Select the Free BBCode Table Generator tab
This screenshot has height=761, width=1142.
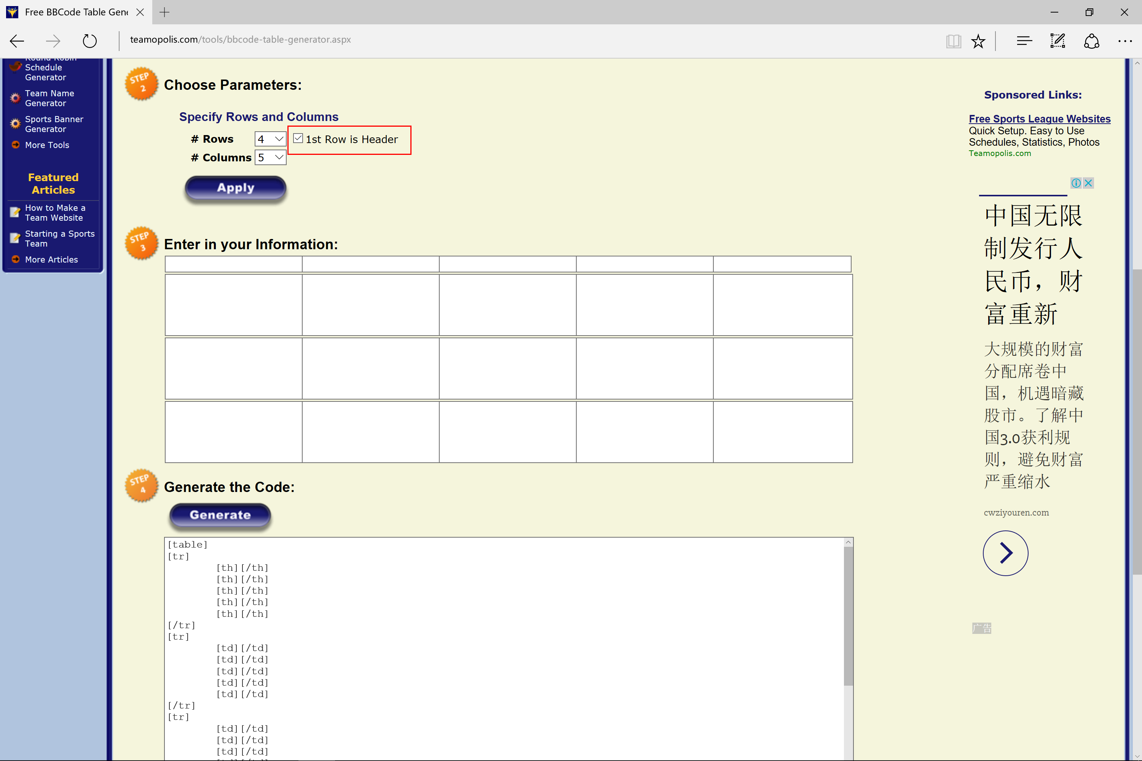tap(73, 12)
